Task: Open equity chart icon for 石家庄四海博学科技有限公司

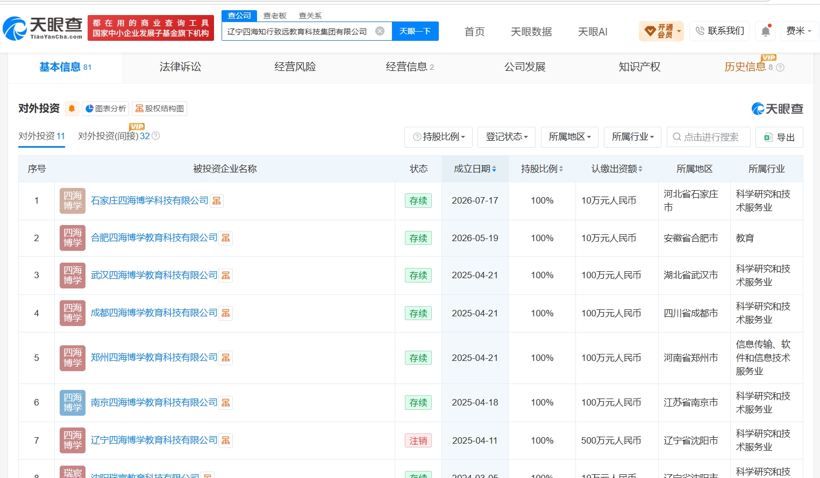Action: tap(217, 201)
